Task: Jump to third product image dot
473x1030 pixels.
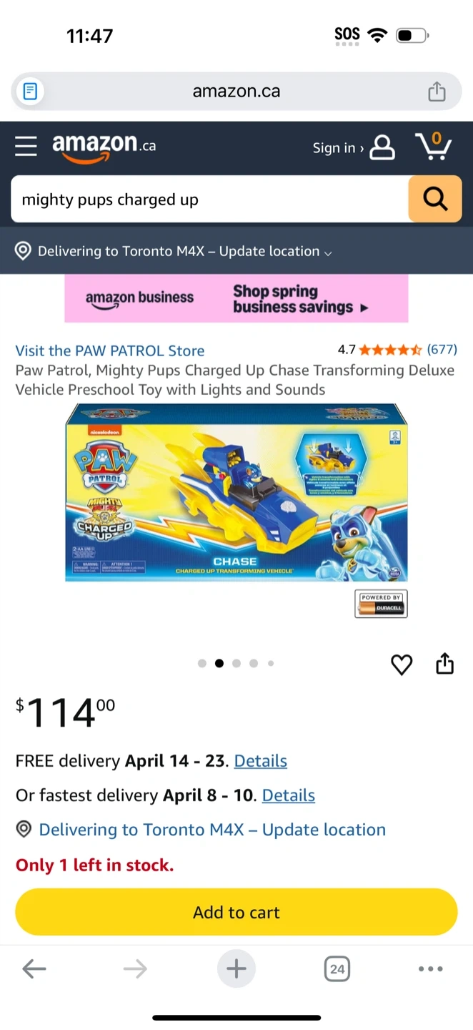Action: point(236,663)
